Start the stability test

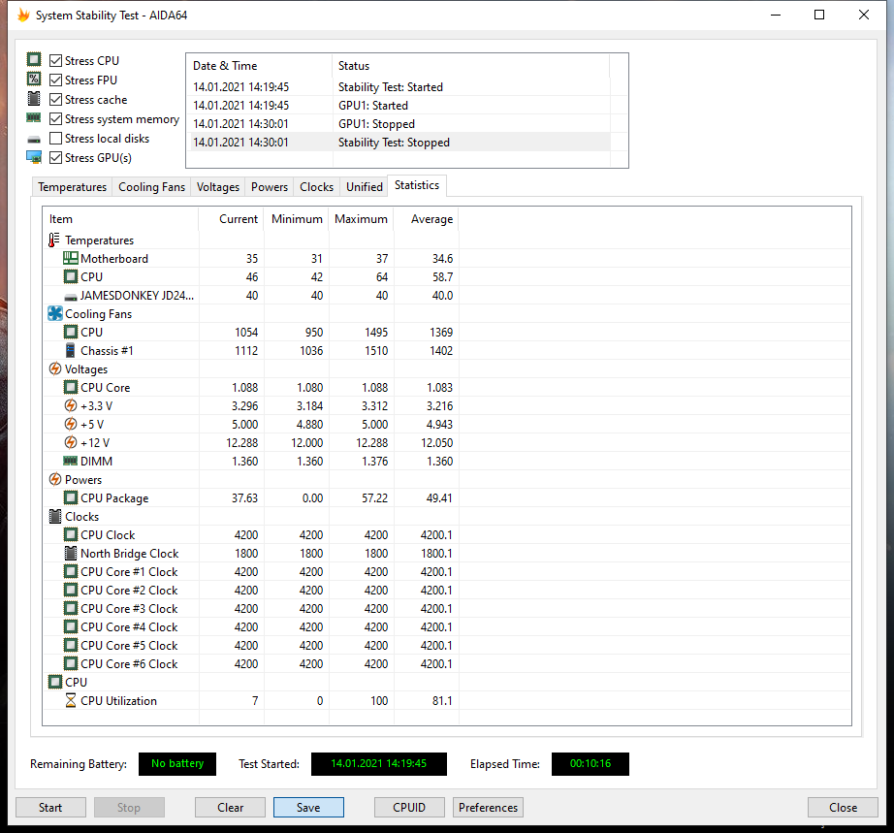50,808
